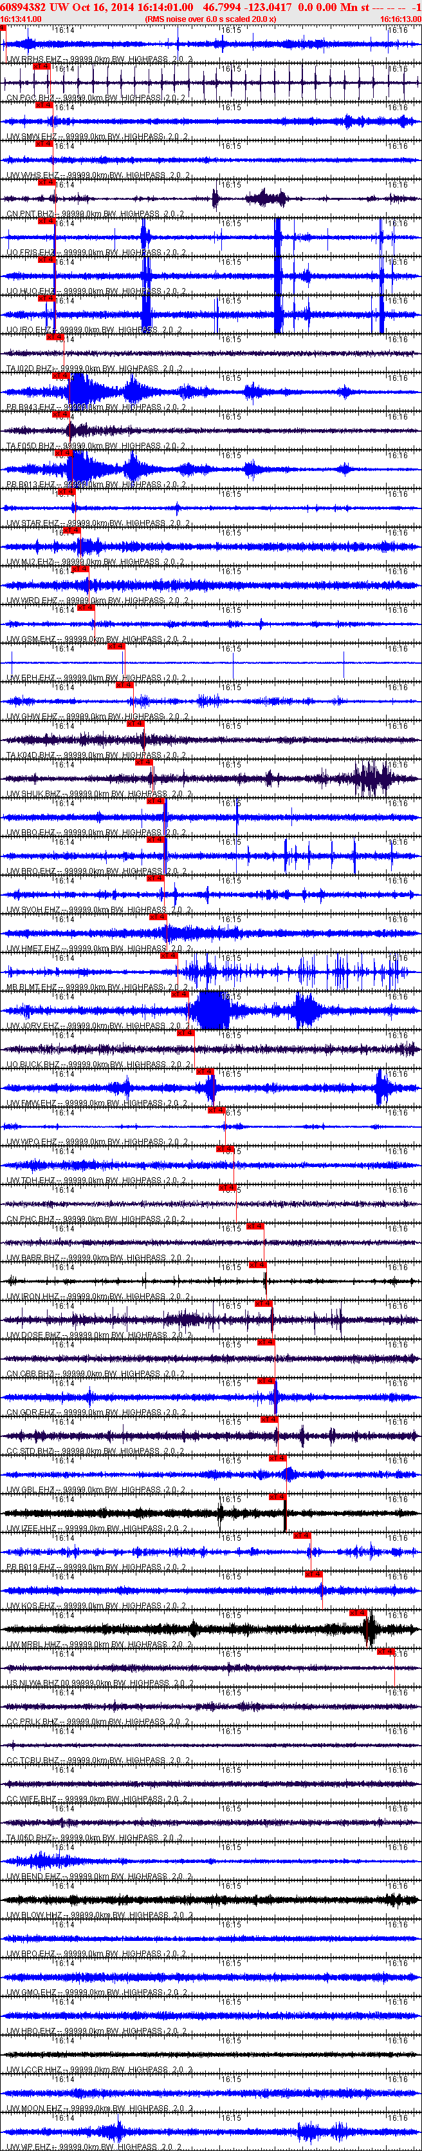Image resolution: width=422 pixels, height=2151 pixels.
Task: Select the UW.GHW.EHZ station label
Action: (x=33, y=717)
